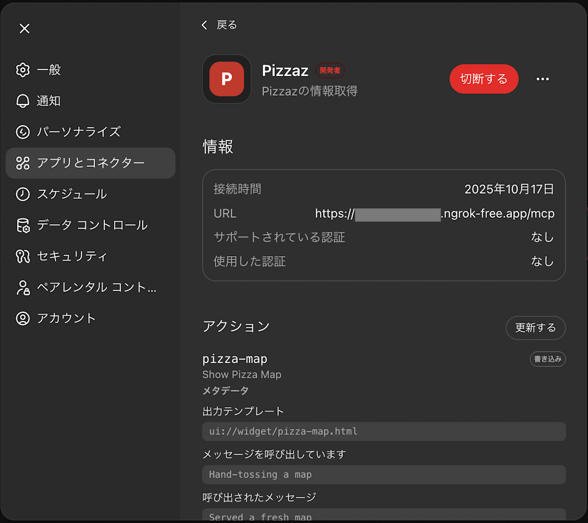Click the 書き込み badge next to pizza-map
The image size is (588, 523).
[x=547, y=359]
